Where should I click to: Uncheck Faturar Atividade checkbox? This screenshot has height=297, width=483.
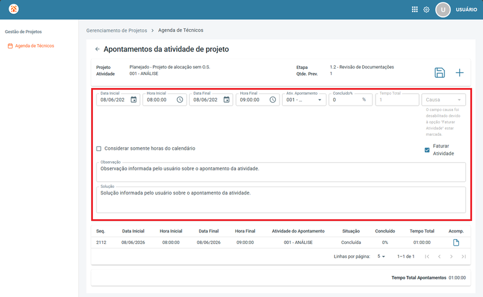click(x=427, y=150)
